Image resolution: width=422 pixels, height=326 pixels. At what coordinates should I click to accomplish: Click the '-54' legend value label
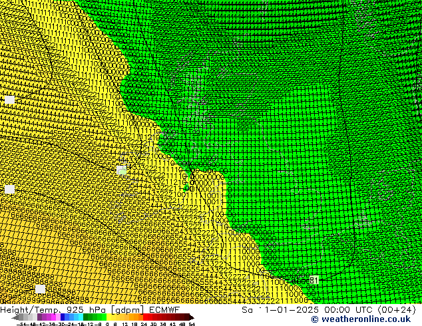tap(21, 324)
